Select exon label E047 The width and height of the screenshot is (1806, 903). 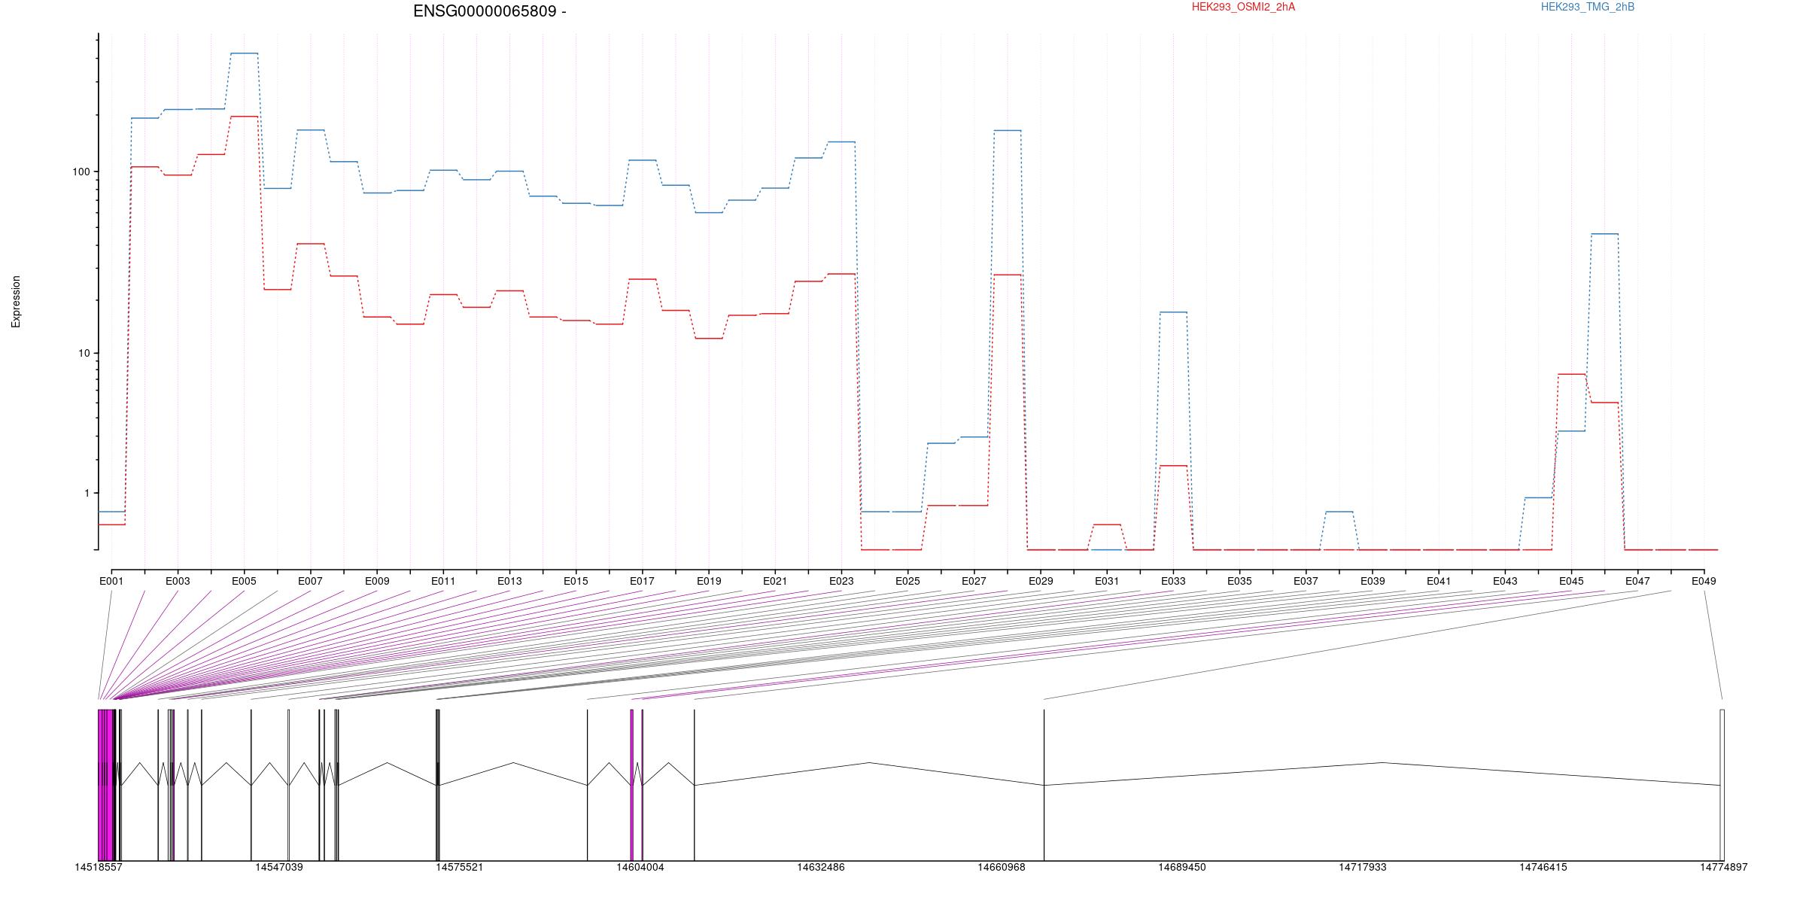pos(1637,581)
